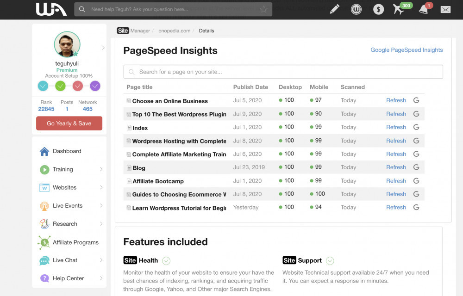Screen dimensions: 463x296
Task: Expand the profile card arrow
Action: [x=103, y=48]
